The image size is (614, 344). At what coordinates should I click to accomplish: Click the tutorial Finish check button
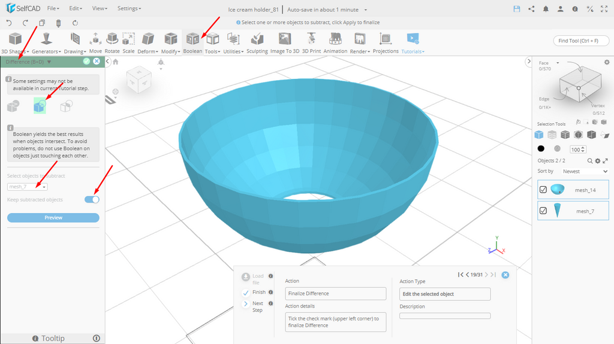[246, 293]
